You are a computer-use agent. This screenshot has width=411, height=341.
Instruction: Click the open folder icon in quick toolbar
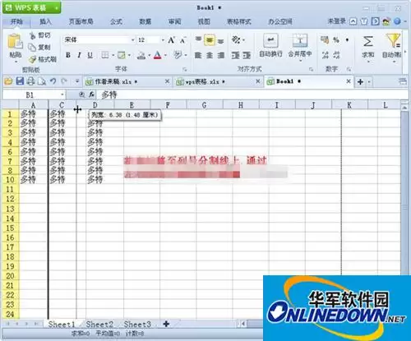click(x=8, y=81)
